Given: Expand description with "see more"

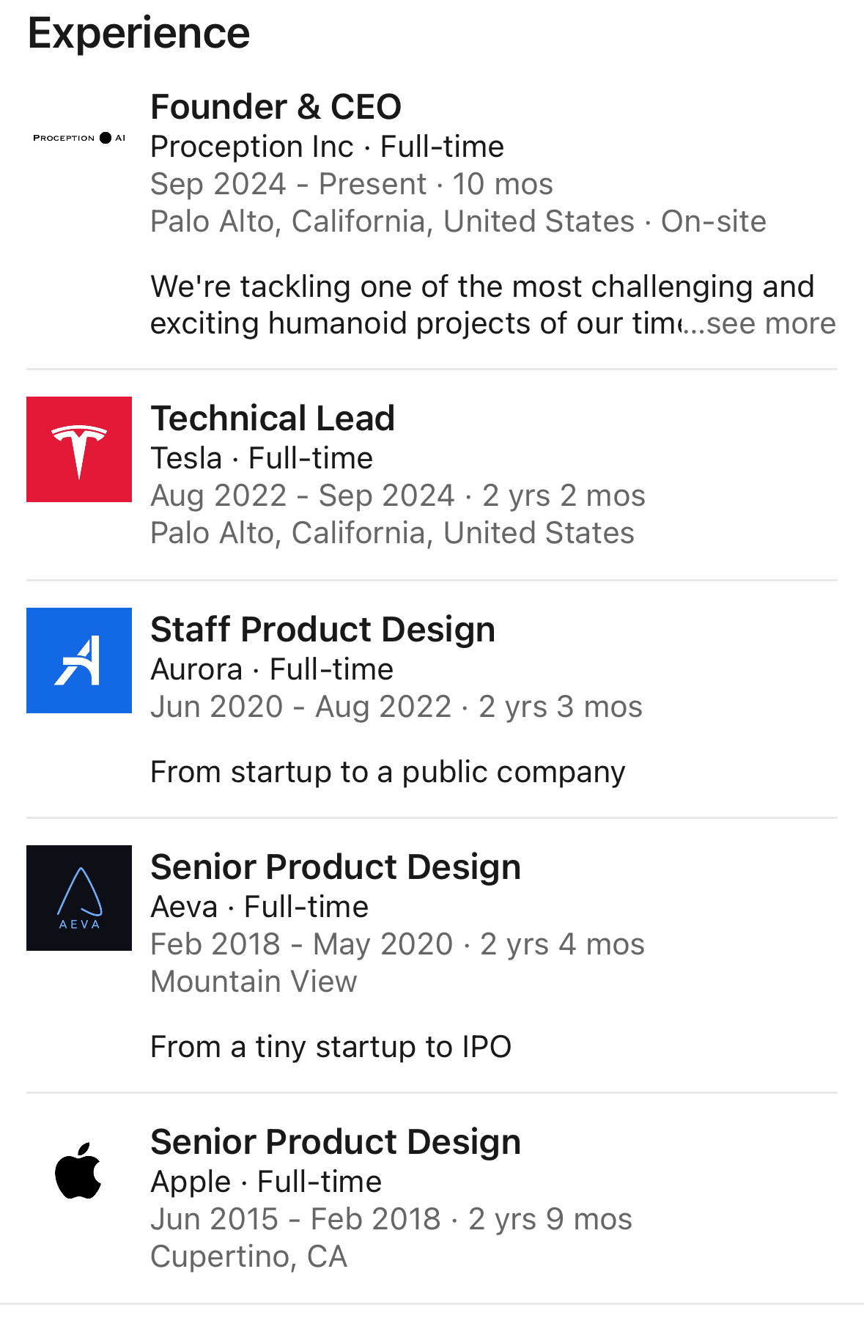Looking at the screenshot, I should 769,324.
